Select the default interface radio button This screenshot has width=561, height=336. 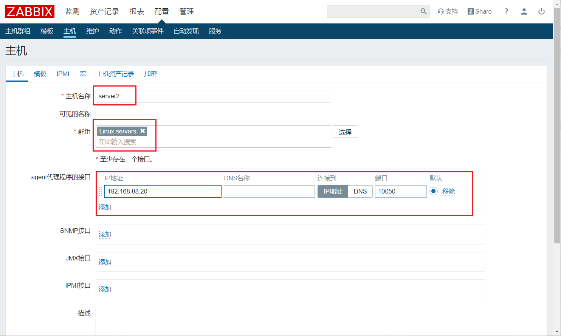(x=434, y=191)
